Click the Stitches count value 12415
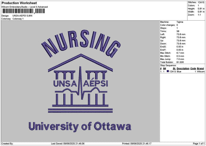This screenshot has width=206, height=146. [201, 3]
